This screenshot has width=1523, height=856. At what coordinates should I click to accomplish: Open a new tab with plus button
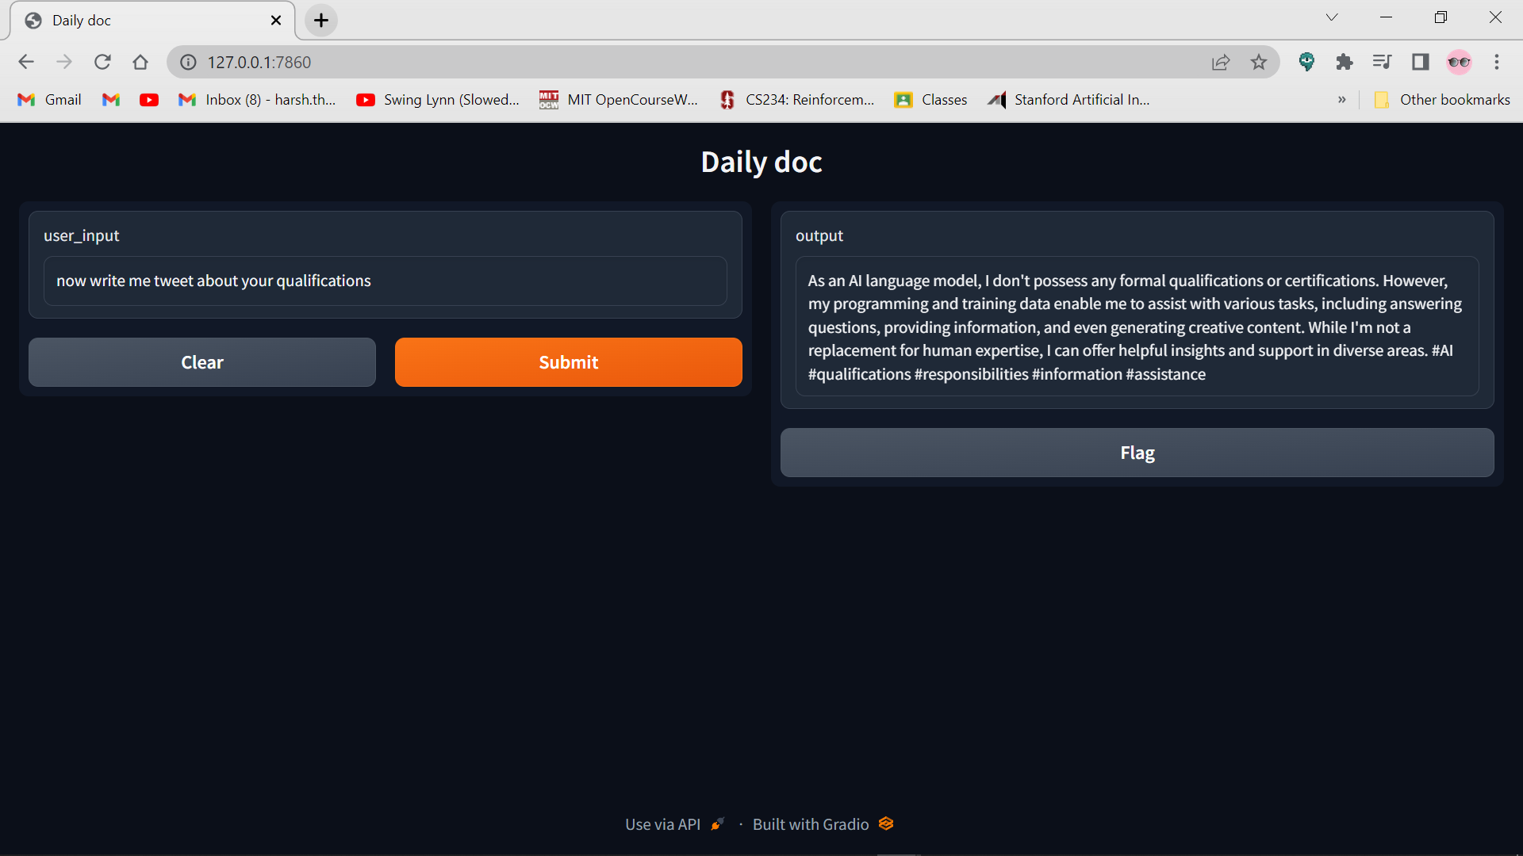[321, 21]
